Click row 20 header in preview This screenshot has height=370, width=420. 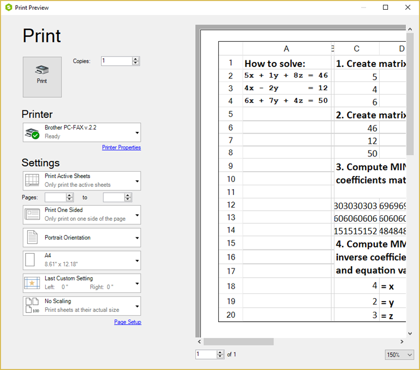(x=231, y=315)
